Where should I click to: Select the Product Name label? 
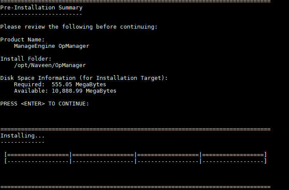pyautogui.click(x=23, y=40)
